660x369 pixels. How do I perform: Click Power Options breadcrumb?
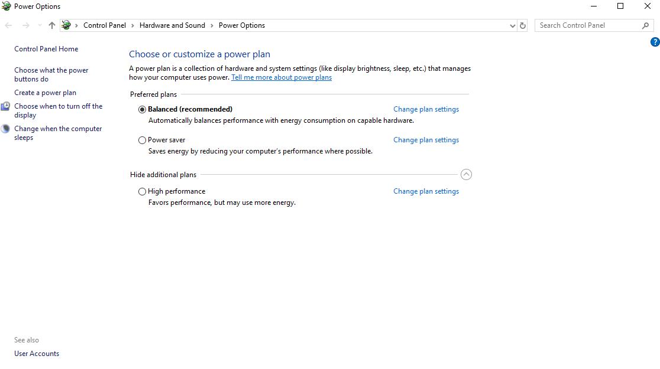242,25
